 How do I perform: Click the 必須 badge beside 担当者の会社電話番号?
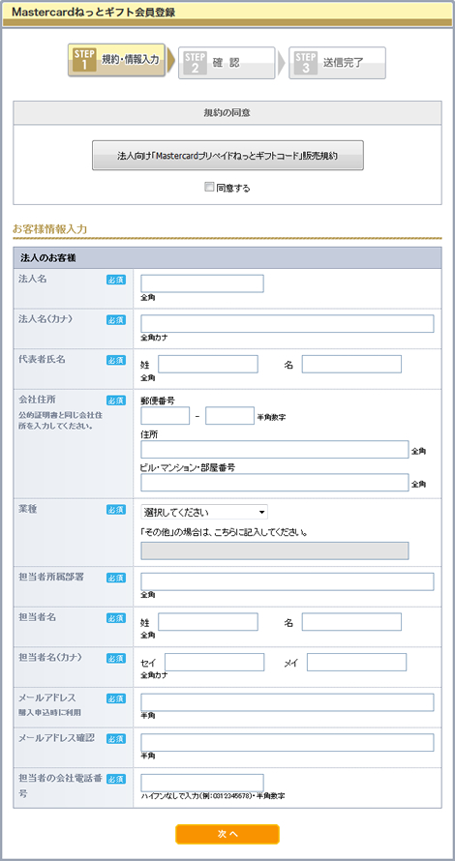pos(116,779)
